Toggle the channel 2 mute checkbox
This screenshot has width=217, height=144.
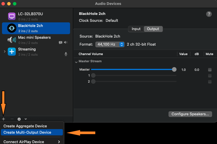(x=210, y=82)
